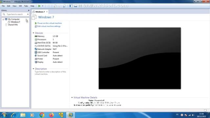210x118 pixels.
Task: Open Firefox from the taskbar
Action: click(52, 115)
